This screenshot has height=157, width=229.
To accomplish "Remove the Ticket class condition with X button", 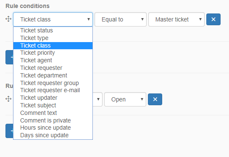I will 213,19.
